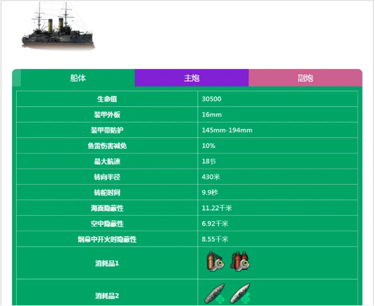Click the 生命值 label

(x=107, y=99)
